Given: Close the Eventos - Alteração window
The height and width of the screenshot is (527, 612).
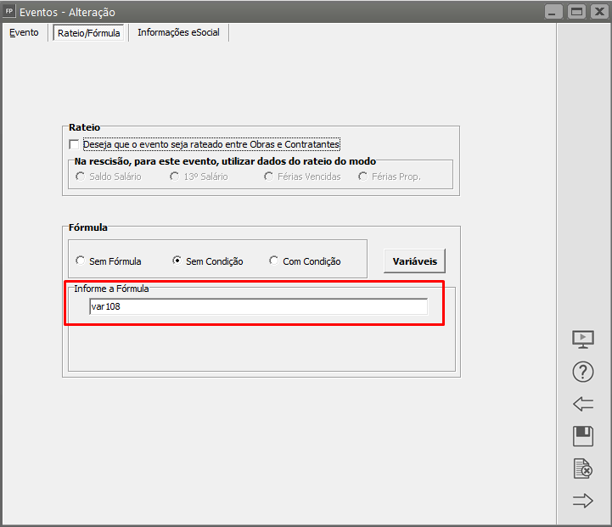Looking at the screenshot, I should pos(598,12).
